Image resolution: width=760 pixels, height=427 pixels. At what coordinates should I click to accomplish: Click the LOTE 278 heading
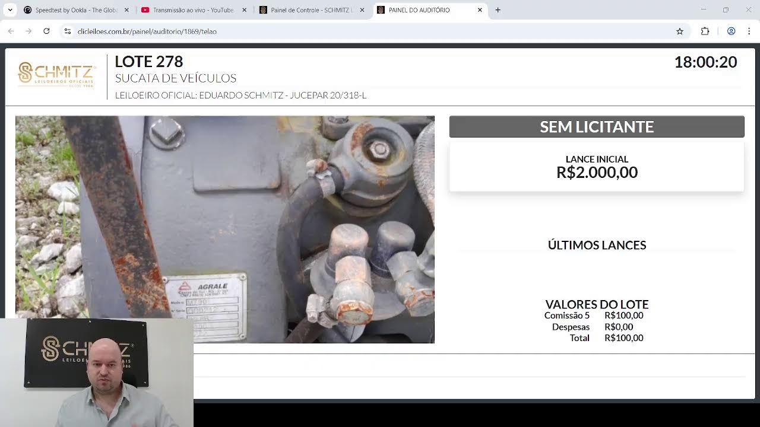[148, 62]
